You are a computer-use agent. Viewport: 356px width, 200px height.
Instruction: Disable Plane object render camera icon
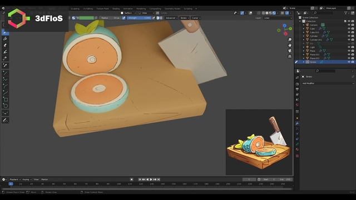353,51
